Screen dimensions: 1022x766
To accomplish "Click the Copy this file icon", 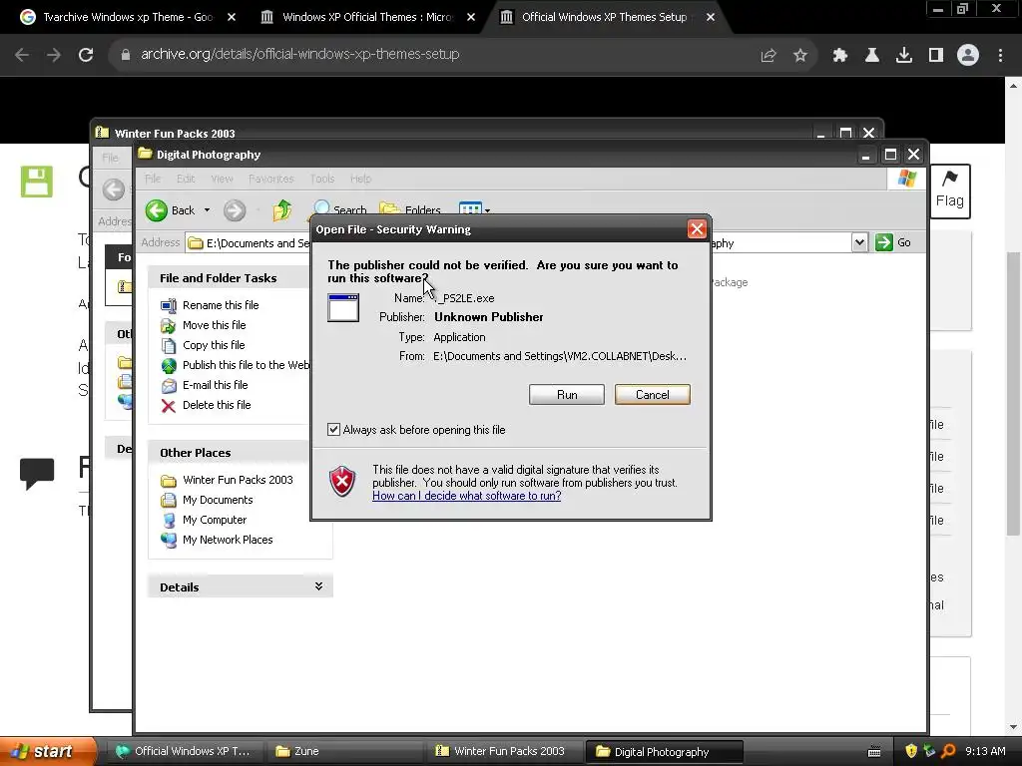I will point(168,346).
